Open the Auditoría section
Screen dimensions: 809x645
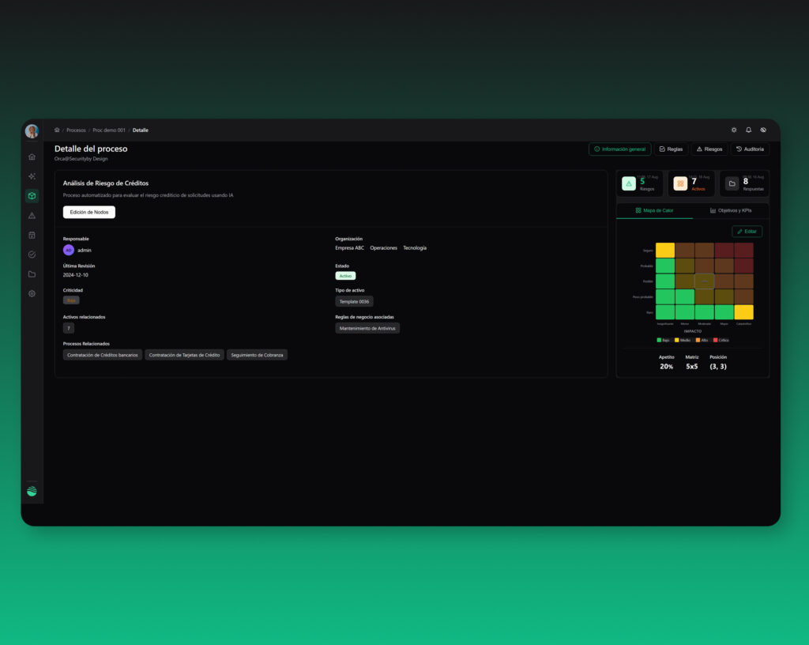751,149
